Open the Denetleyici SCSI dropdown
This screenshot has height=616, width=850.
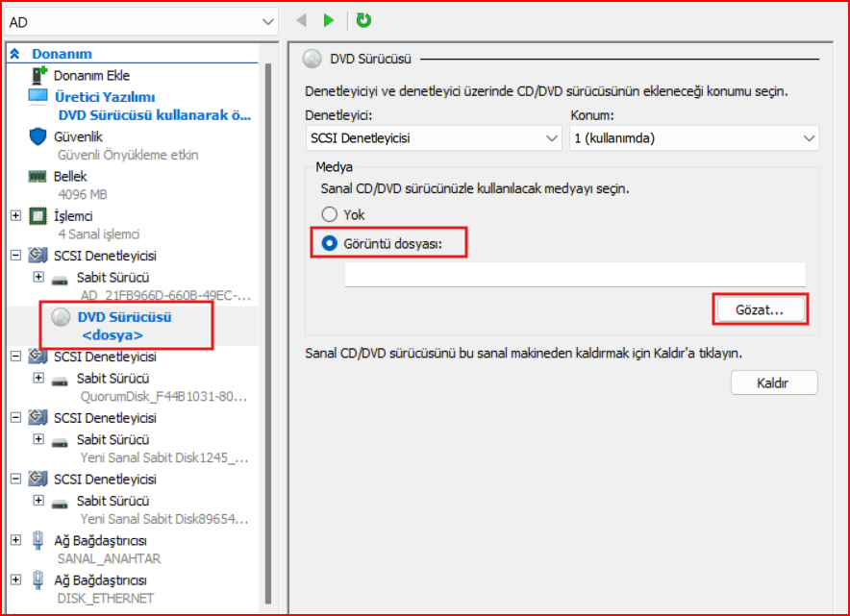pos(433,138)
